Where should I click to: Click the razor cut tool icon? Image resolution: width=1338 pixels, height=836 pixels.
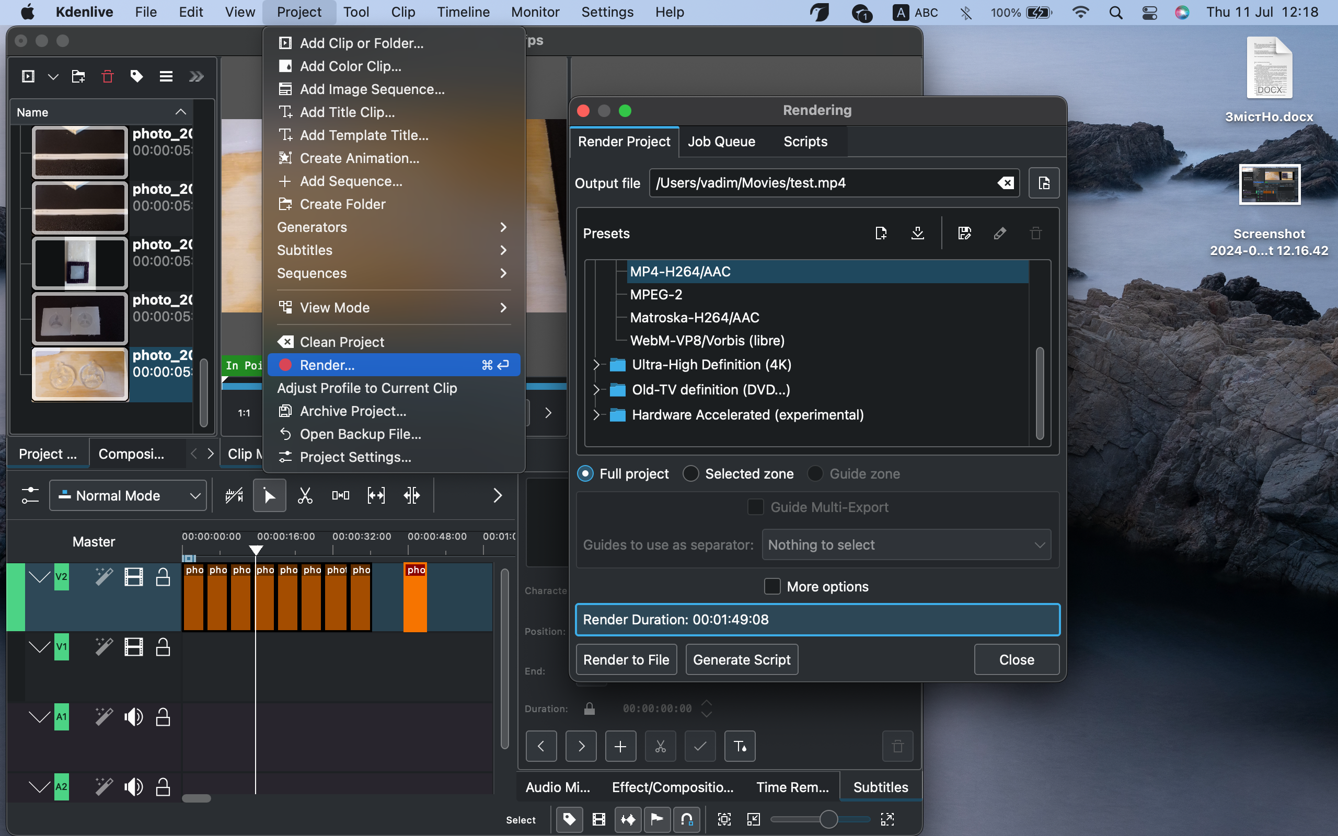click(304, 496)
